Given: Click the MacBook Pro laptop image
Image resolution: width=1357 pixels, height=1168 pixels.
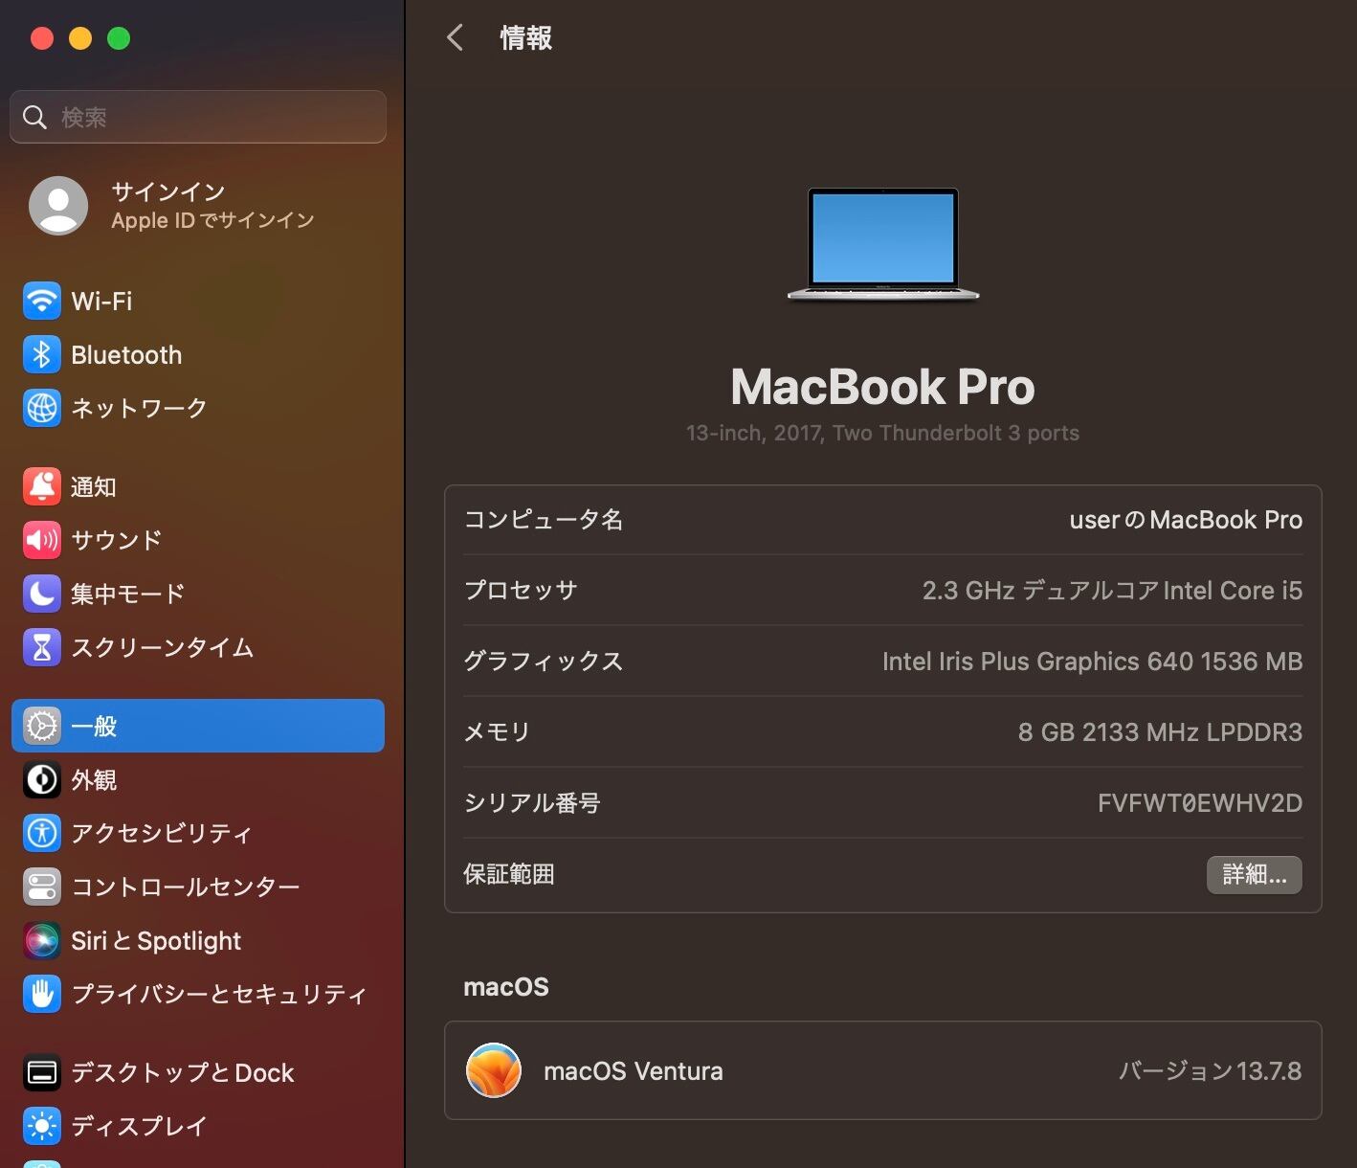Looking at the screenshot, I should pyautogui.click(x=883, y=244).
